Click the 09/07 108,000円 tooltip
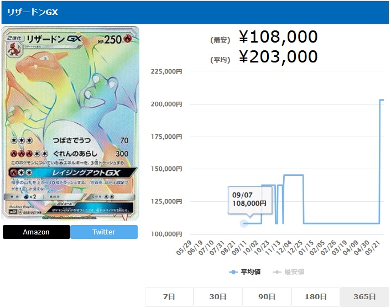This screenshot has width=391, height=308. (x=250, y=200)
